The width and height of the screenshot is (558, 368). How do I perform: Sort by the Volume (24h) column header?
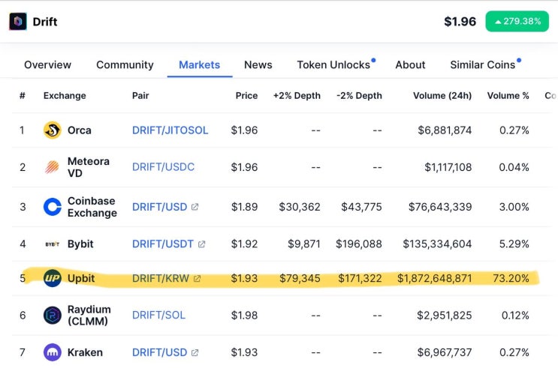442,95
